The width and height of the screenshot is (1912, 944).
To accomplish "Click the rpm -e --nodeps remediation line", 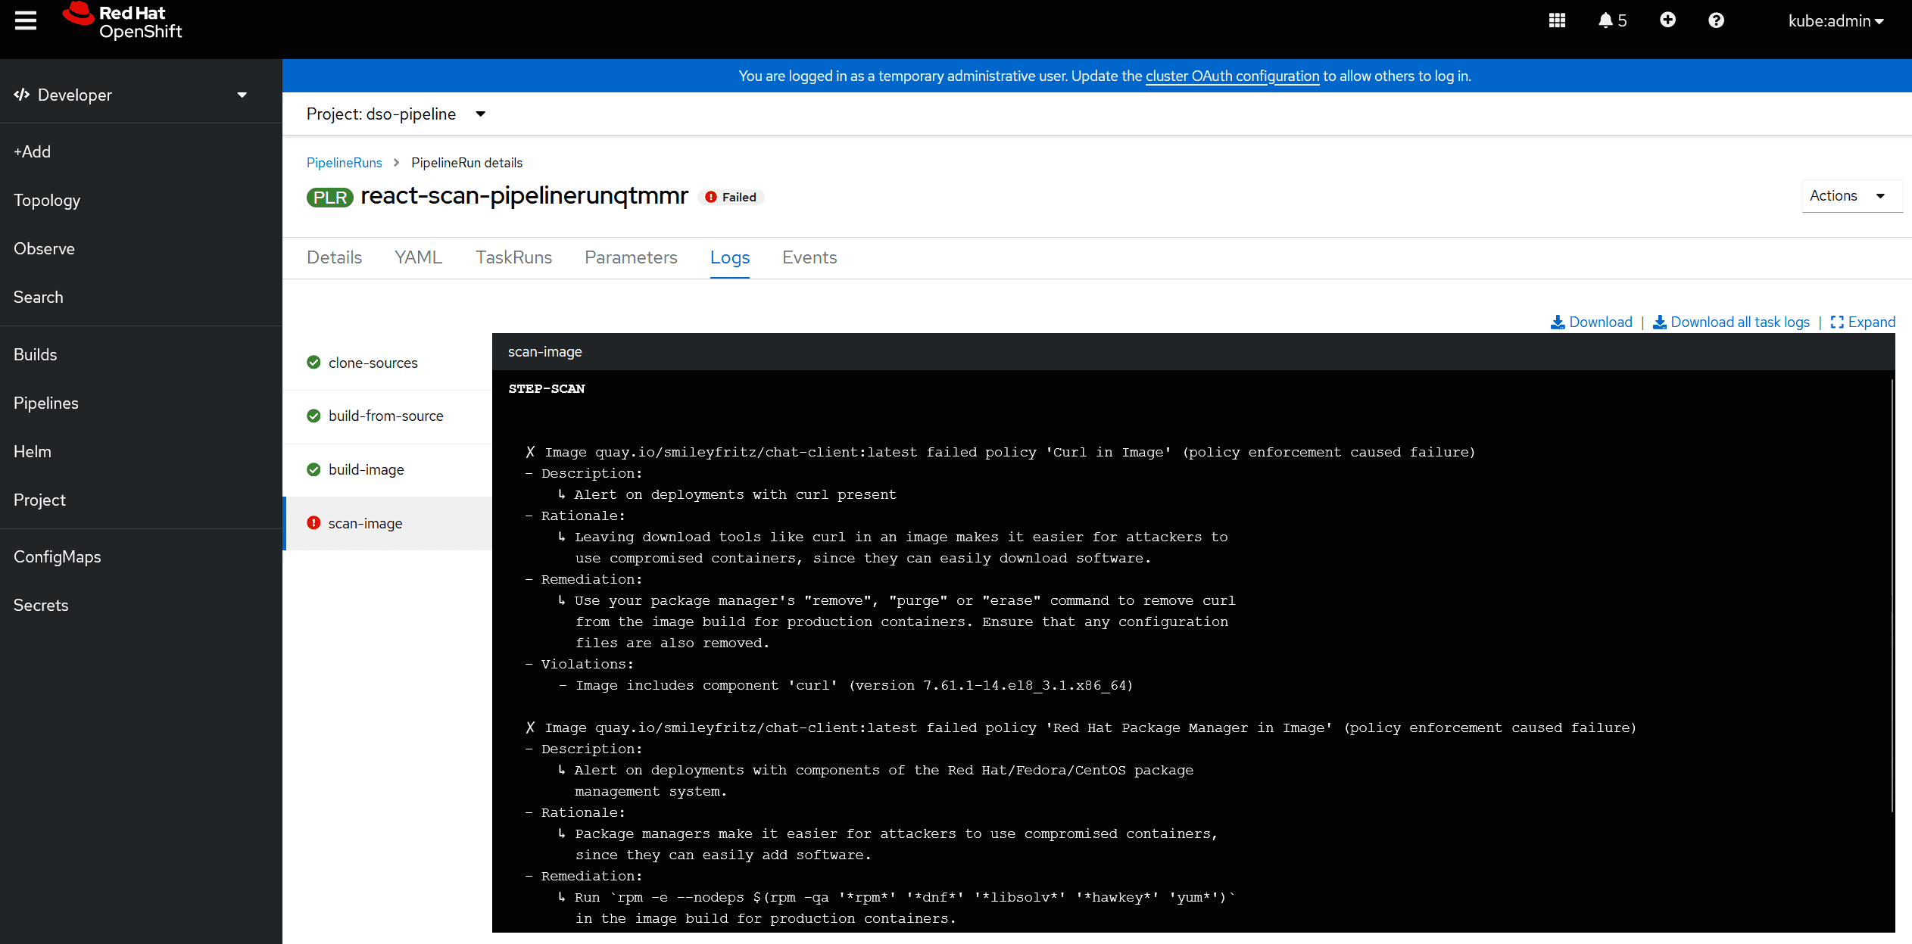I will click(x=897, y=898).
